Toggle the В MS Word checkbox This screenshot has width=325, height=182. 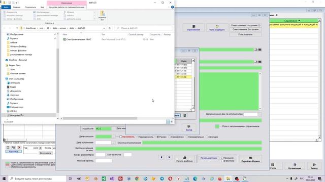pos(222,161)
